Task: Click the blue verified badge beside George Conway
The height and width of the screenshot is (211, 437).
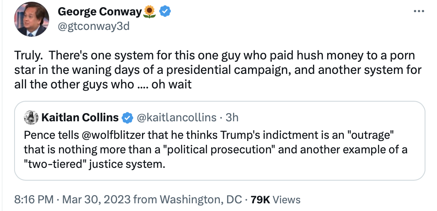Action: [x=165, y=12]
